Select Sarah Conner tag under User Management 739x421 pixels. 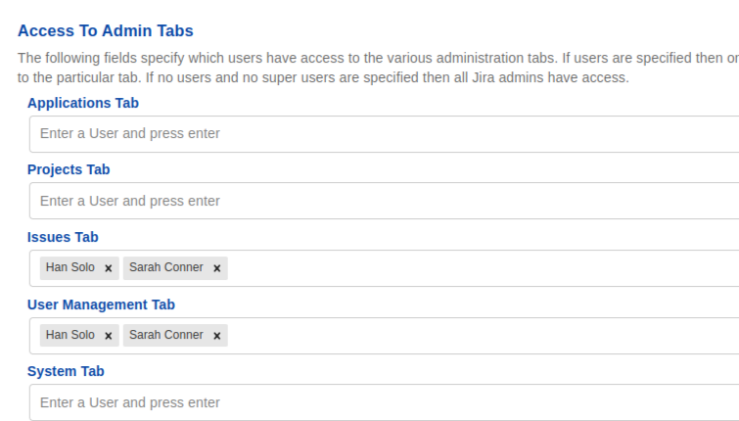pos(166,335)
